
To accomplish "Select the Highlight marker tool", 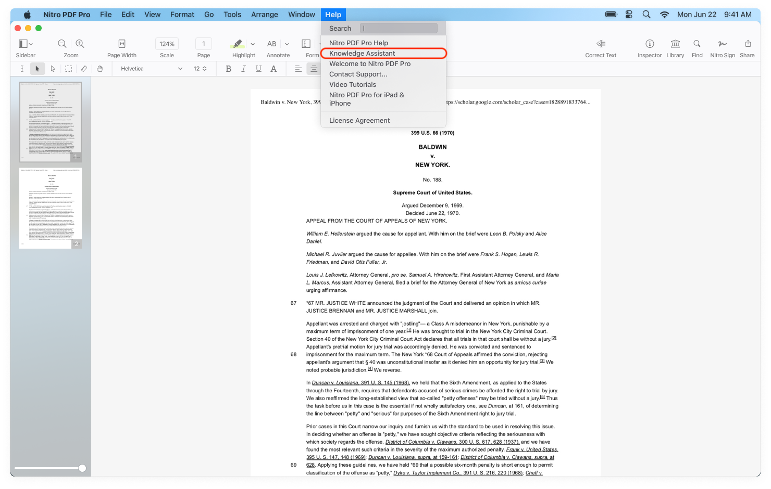I will 238,44.
